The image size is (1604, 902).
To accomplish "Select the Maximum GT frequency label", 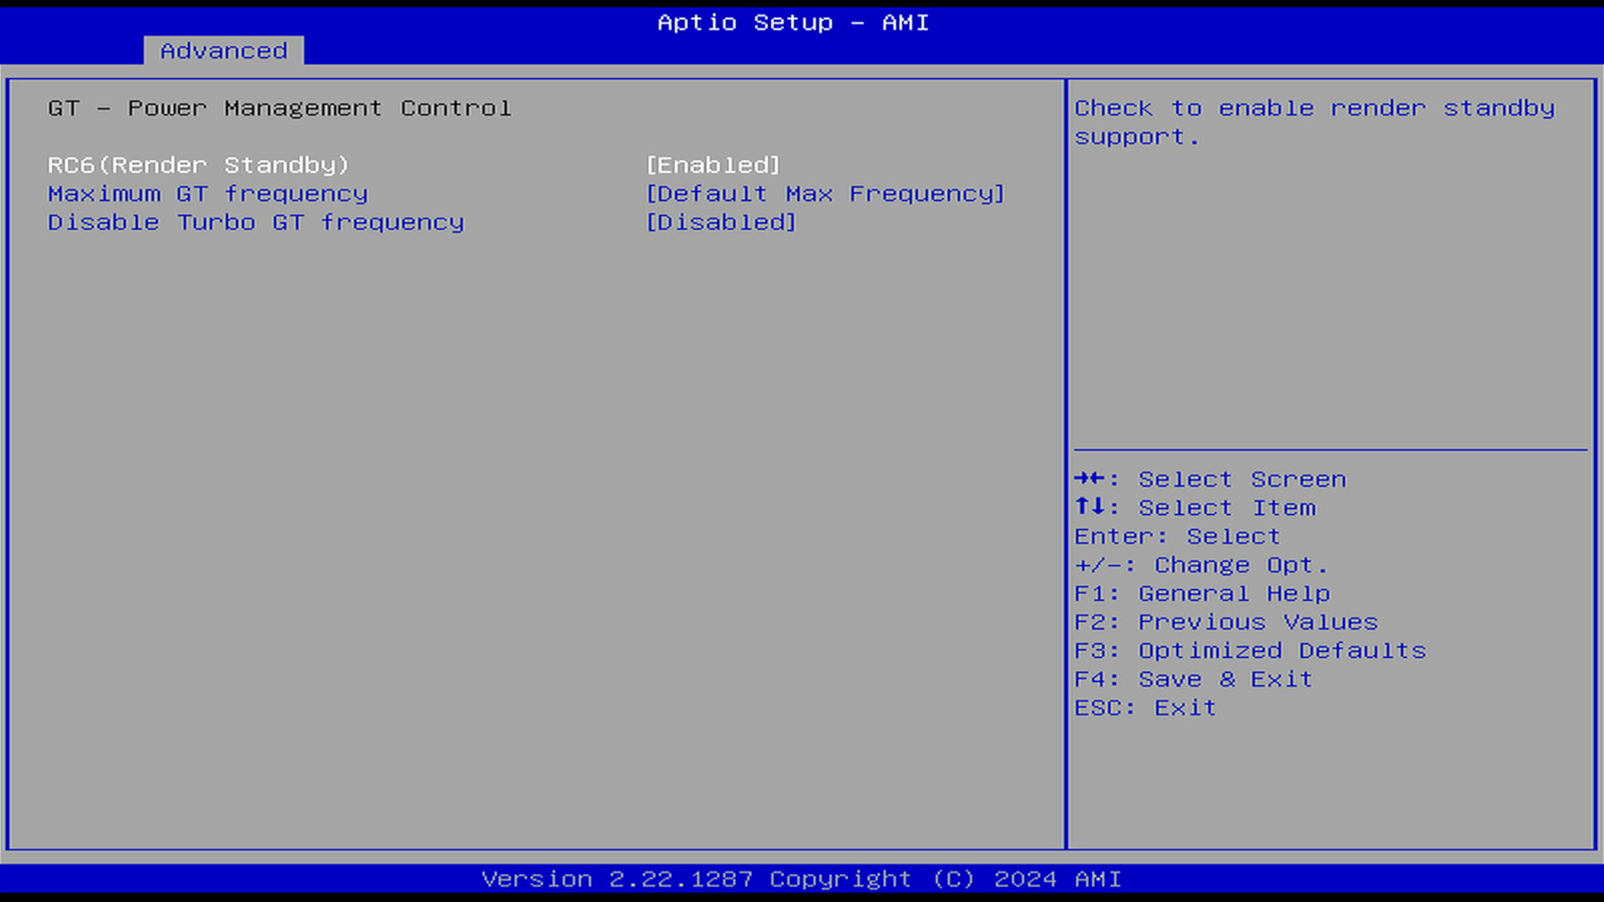I will [x=208, y=193].
